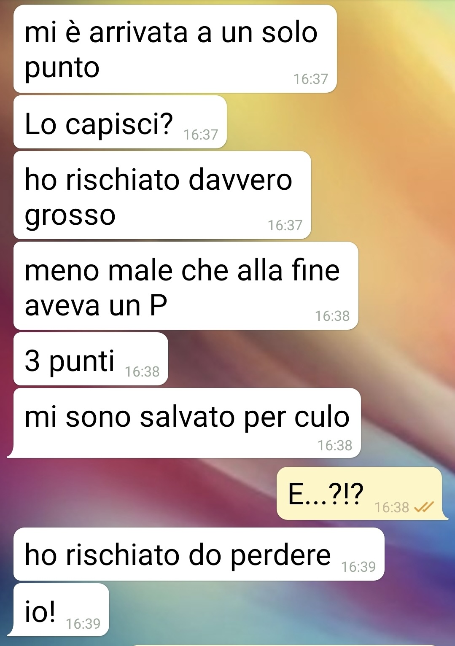Image resolution: width=455 pixels, height=646 pixels.
Task: Tap the "ho rischiato do perdere" message
Action: (199, 554)
